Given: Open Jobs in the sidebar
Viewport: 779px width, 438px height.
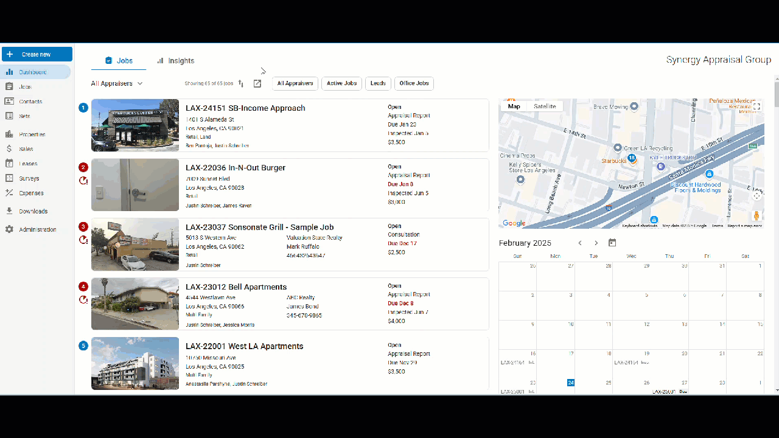Looking at the screenshot, I should (35, 86).
